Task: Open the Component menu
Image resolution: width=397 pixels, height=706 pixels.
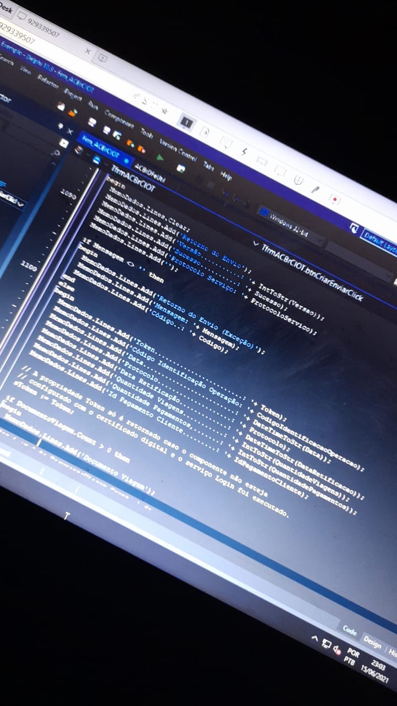Action: click(x=119, y=120)
